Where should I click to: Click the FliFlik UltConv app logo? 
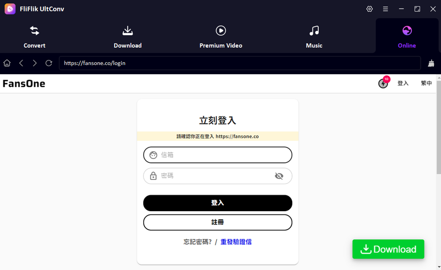point(10,9)
